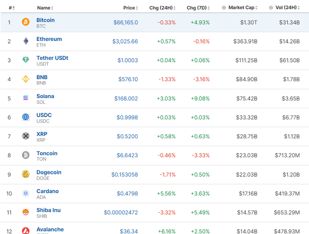Click USDC price $0.9998
309x234 pixels.
coord(127,117)
